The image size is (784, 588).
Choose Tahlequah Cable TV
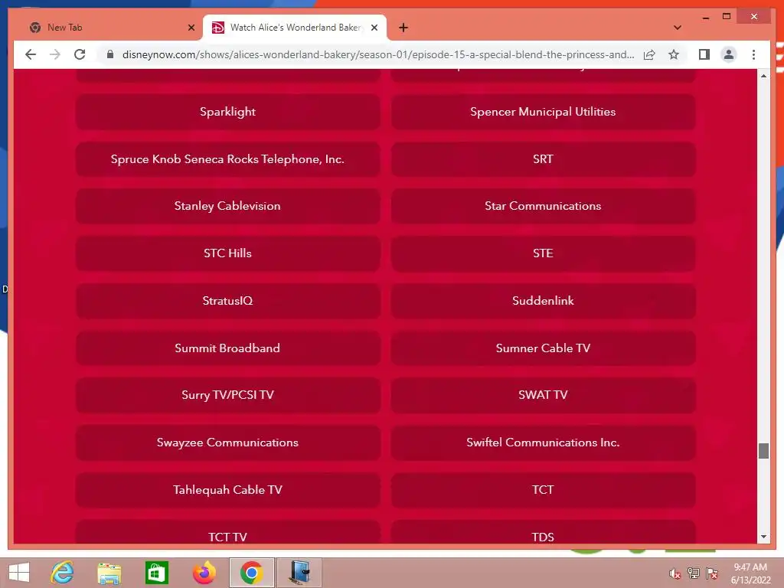[227, 489]
